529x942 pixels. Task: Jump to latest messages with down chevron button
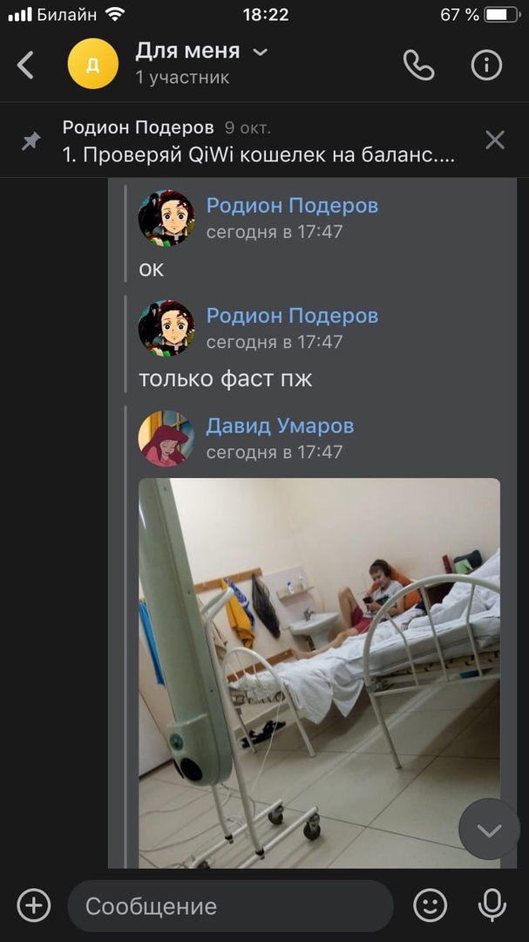click(x=490, y=829)
